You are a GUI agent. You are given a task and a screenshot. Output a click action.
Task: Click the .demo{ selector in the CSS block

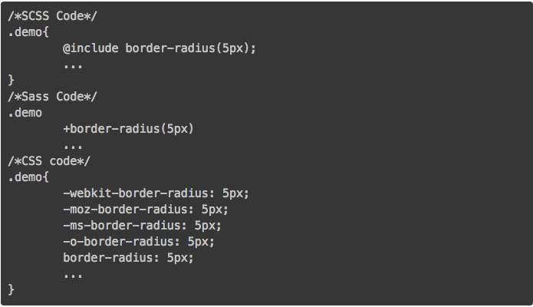[28, 177]
